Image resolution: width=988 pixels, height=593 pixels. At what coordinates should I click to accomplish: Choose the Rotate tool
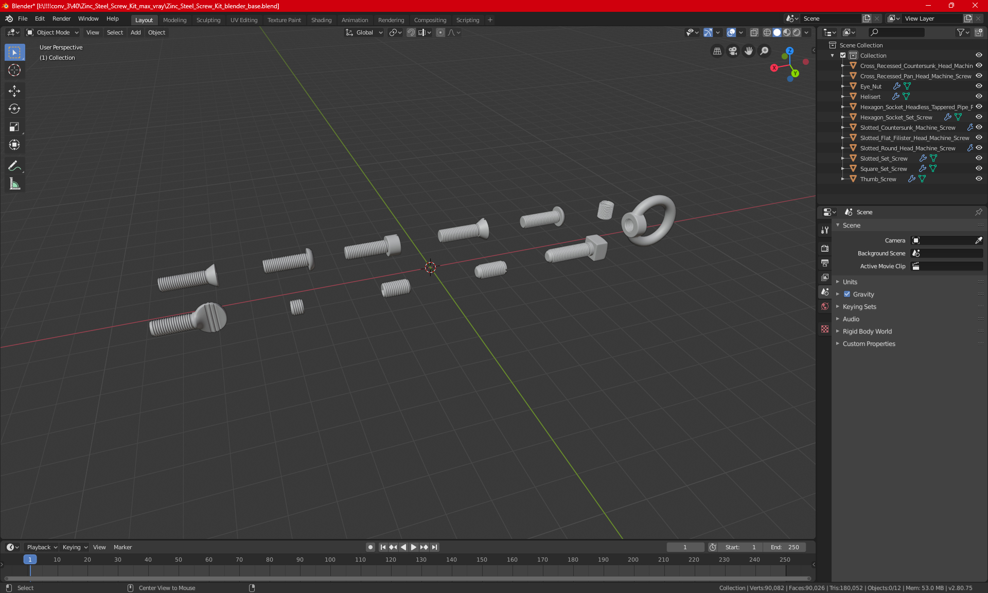[x=14, y=109]
